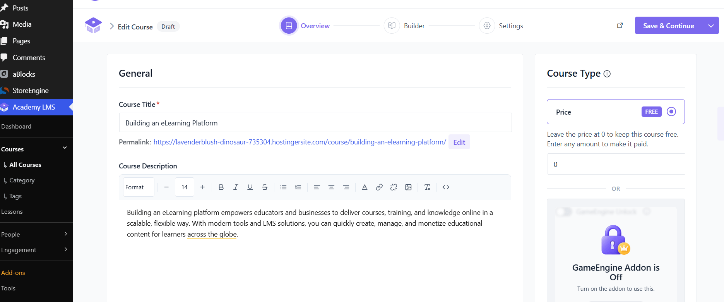
Task: Open text color picker icon
Action: click(365, 187)
